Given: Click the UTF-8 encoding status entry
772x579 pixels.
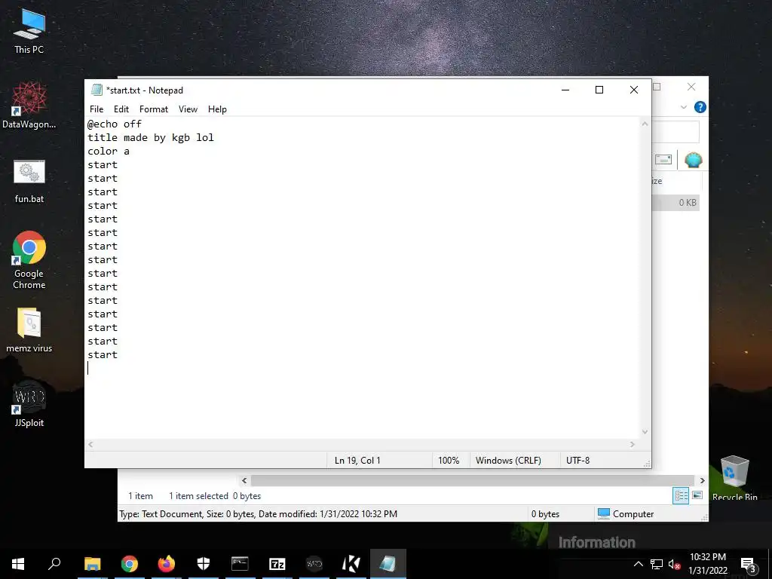Looking at the screenshot, I should pyautogui.click(x=578, y=461).
